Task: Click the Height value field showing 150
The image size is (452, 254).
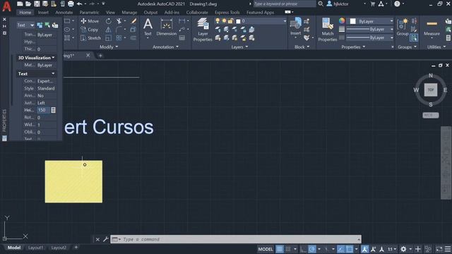Action: point(43,110)
